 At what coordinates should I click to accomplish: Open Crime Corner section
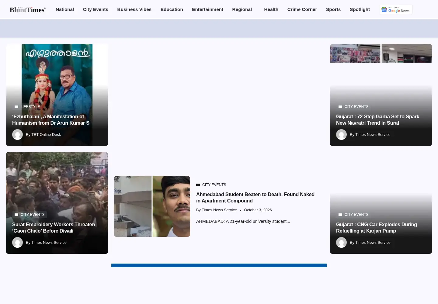(x=302, y=9)
